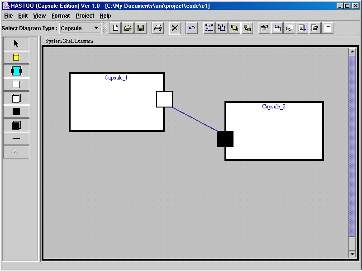Open the Select Diagram Type combo box

tap(80, 28)
